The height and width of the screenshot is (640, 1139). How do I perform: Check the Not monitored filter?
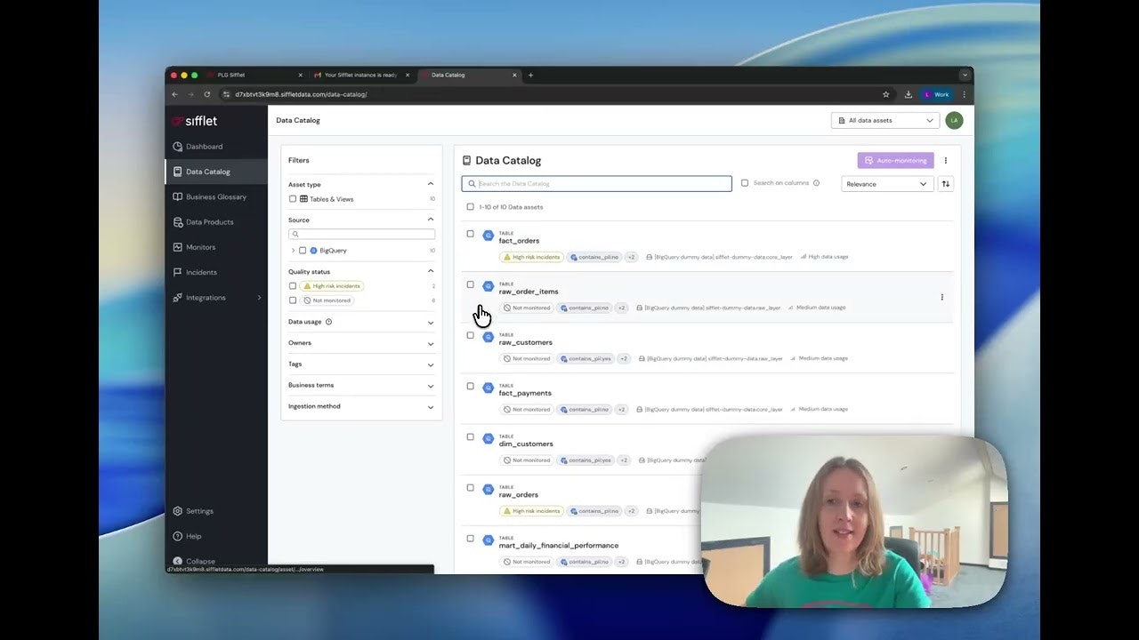coord(293,300)
